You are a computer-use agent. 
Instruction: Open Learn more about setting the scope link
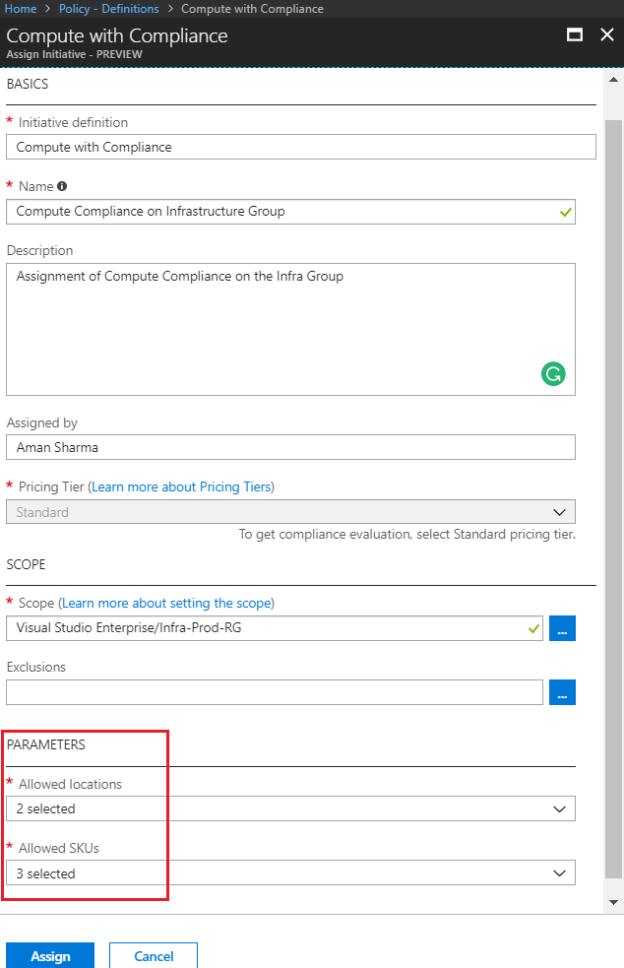click(x=166, y=603)
